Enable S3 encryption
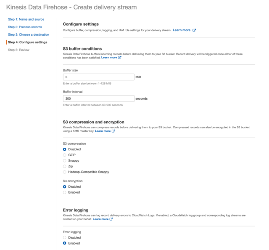 click(x=64, y=192)
